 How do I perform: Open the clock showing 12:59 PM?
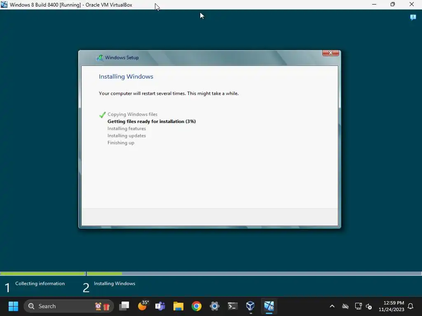[x=392, y=306]
